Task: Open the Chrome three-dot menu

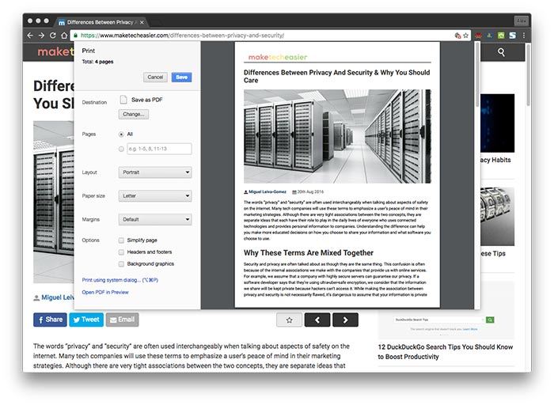Action: (x=524, y=36)
